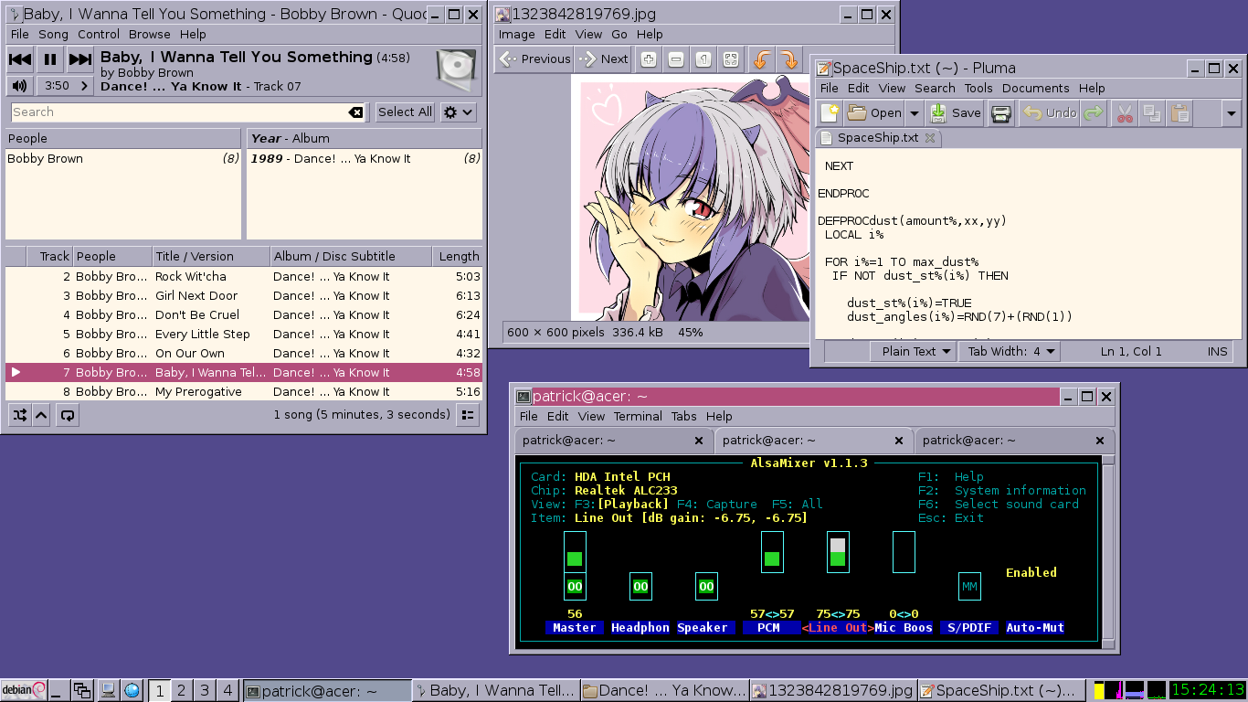Toggle the queue view button
Viewport: 1248px width, 702px height.
click(468, 415)
